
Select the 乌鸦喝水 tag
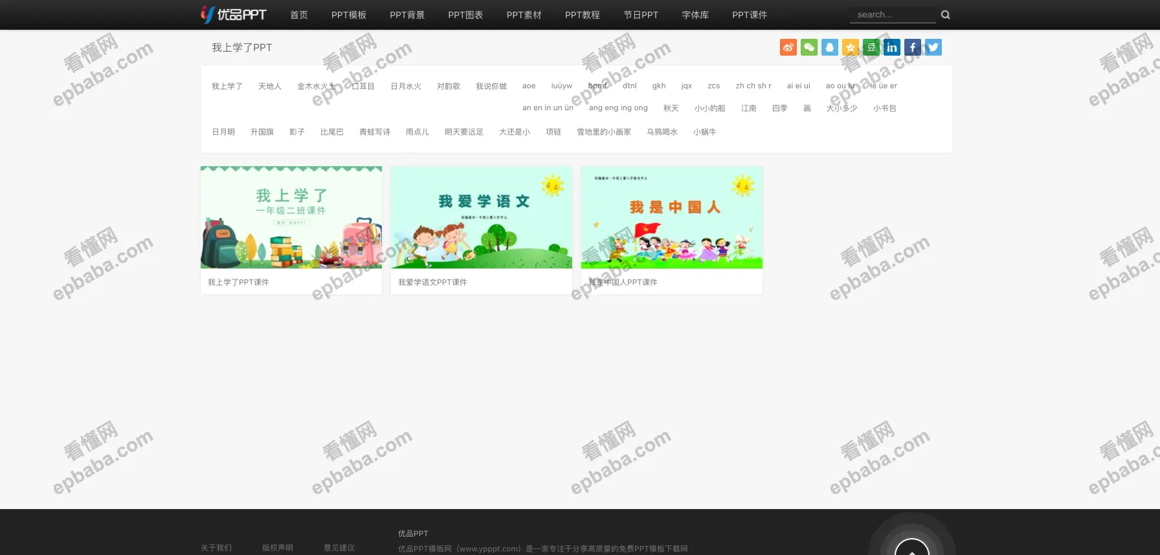click(662, 132)
